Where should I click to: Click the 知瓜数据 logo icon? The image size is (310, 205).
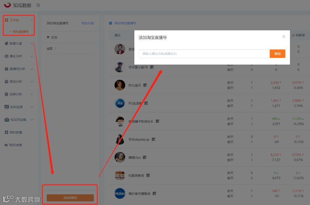point(7,5)
